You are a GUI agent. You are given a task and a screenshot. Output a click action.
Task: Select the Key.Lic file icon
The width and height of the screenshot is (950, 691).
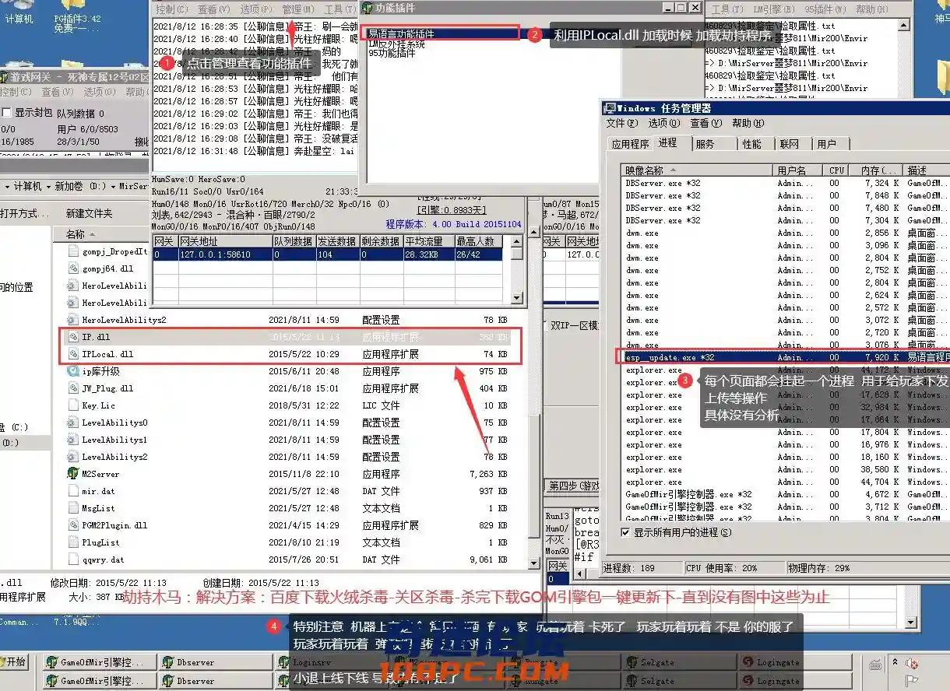tap(74, 405)
